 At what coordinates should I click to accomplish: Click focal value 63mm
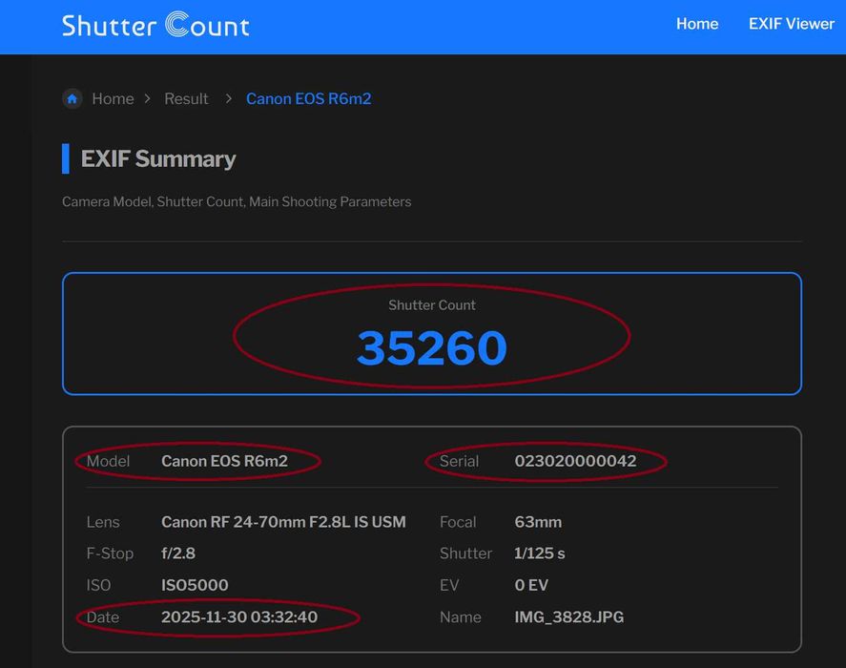click(x=538, y=522)
